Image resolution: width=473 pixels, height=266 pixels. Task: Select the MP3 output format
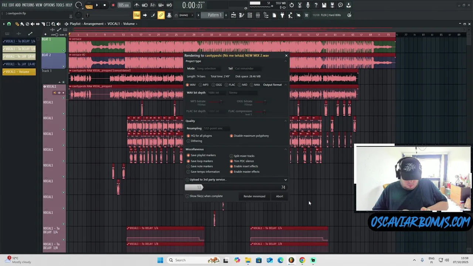point(203,85)
